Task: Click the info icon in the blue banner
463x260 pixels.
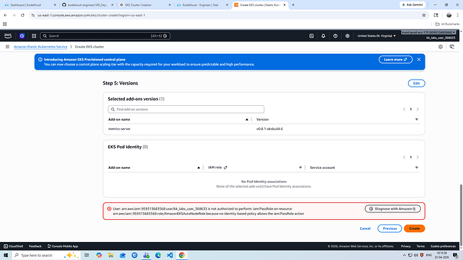Action: coord(40,59)
